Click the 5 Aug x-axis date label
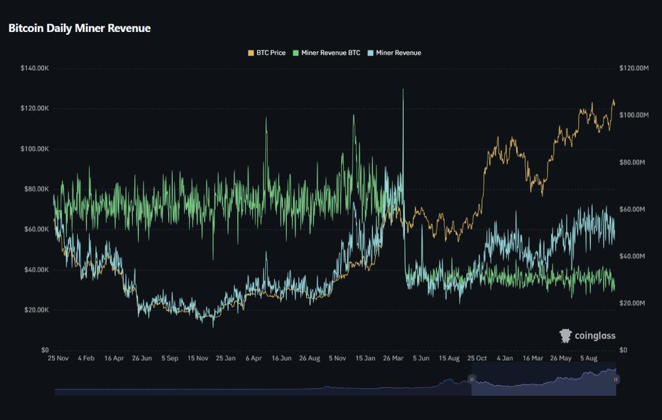Viewport: 662px width, 420px height. coord(590,358)
